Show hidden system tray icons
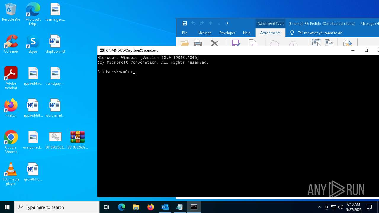Screen dimensions: 379x213 (x=319, y=207)
